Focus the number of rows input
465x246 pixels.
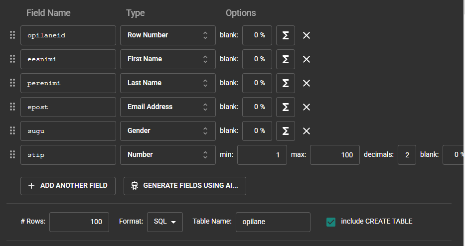[x=79, y=222]
